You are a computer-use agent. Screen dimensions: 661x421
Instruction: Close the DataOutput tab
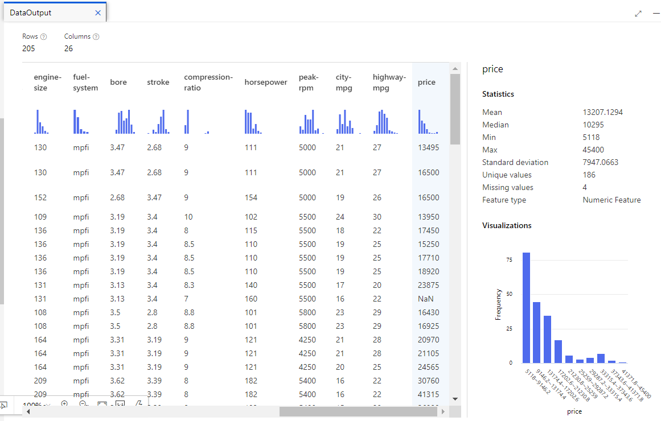[98, 13]
